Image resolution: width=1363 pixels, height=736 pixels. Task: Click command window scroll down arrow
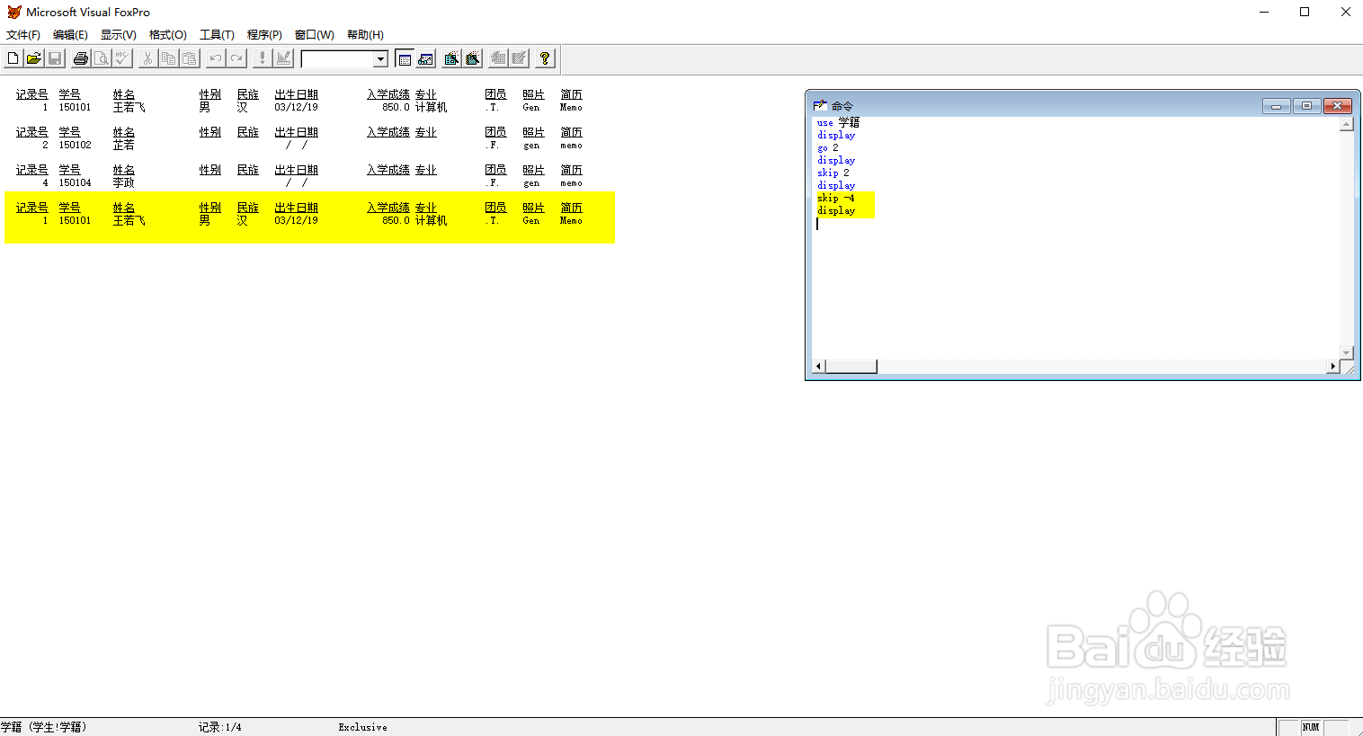tap(1346, 352)
